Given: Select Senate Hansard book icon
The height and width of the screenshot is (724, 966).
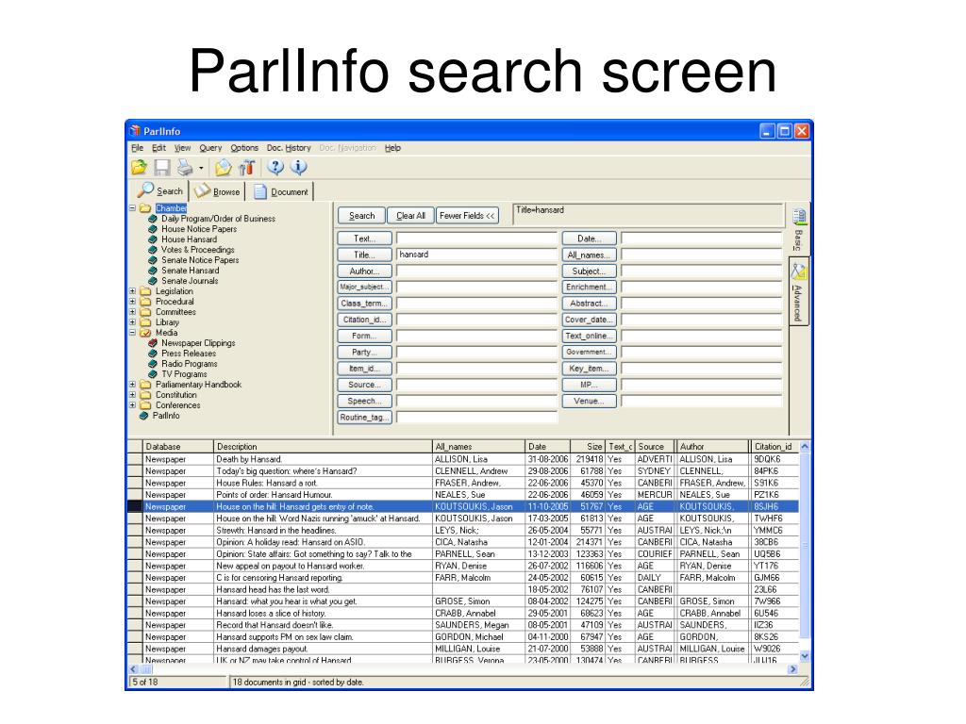Looking at the screenshot, I should [153, 271].
